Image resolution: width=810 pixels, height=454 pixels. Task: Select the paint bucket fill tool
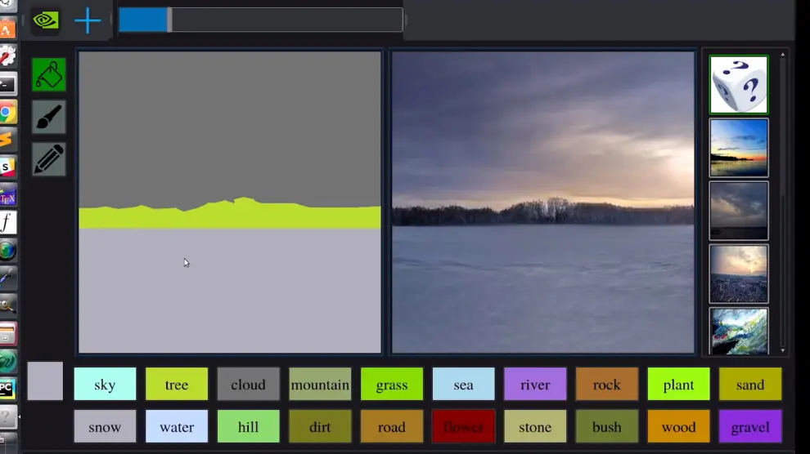pos(48,75)
